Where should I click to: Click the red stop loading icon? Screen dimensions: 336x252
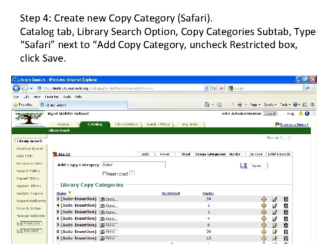tap(221, 88)
